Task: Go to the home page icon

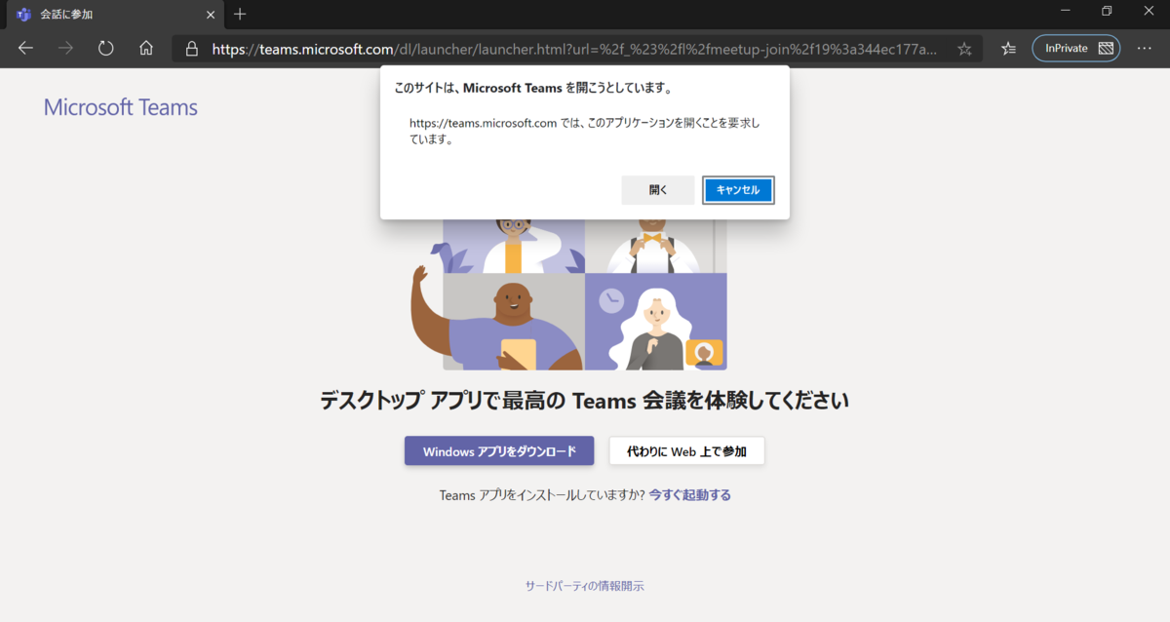Action: tap(146, 48)
